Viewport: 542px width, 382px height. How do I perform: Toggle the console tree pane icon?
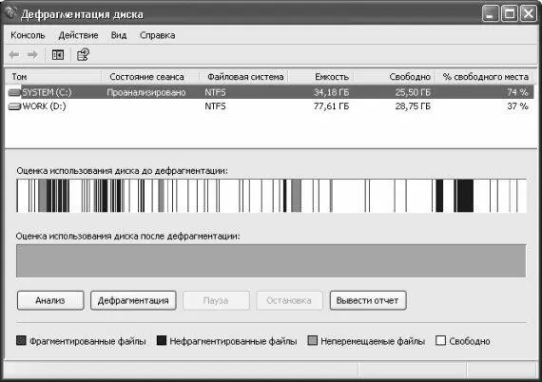[x=58, y=54]
